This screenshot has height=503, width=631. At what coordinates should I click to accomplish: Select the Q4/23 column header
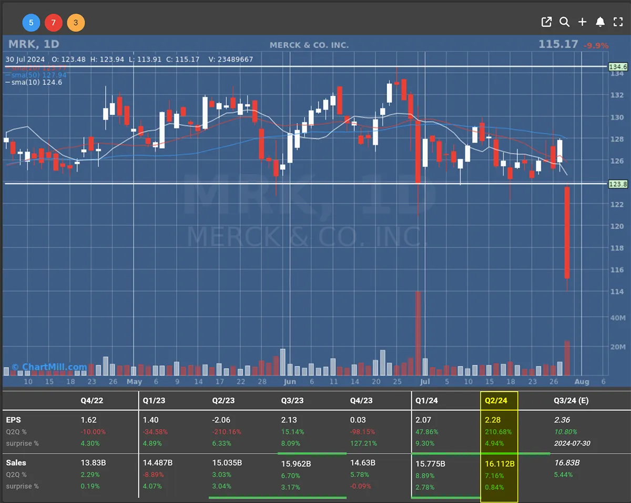(x=361, y=400)
